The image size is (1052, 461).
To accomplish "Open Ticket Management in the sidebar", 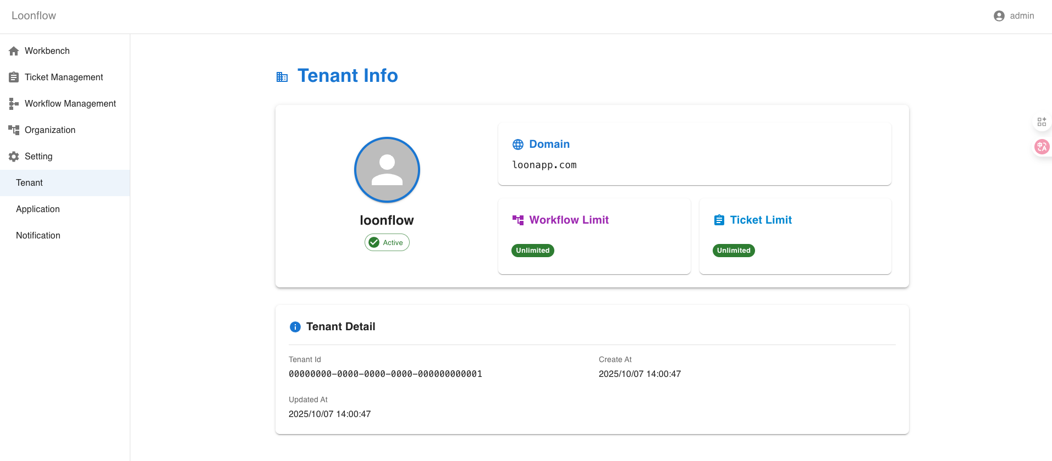I will click(x=65, y=77).
